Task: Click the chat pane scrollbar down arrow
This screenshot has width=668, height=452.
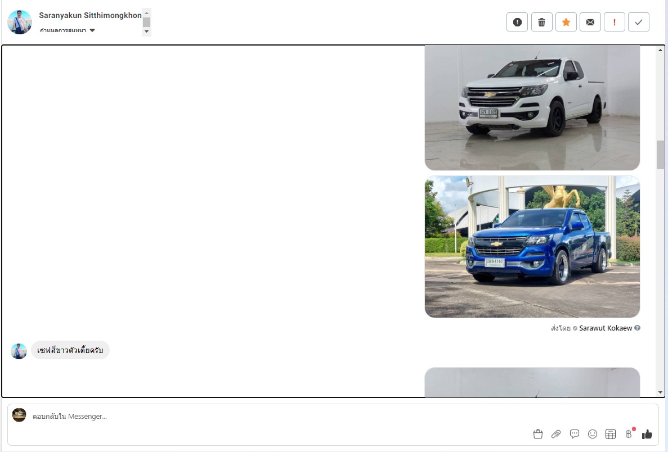Action: click(x=660, y=392)
